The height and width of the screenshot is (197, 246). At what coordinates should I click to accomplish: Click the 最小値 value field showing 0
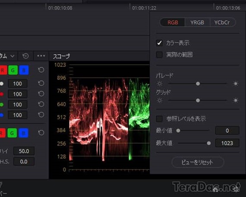tap(227, 130)
